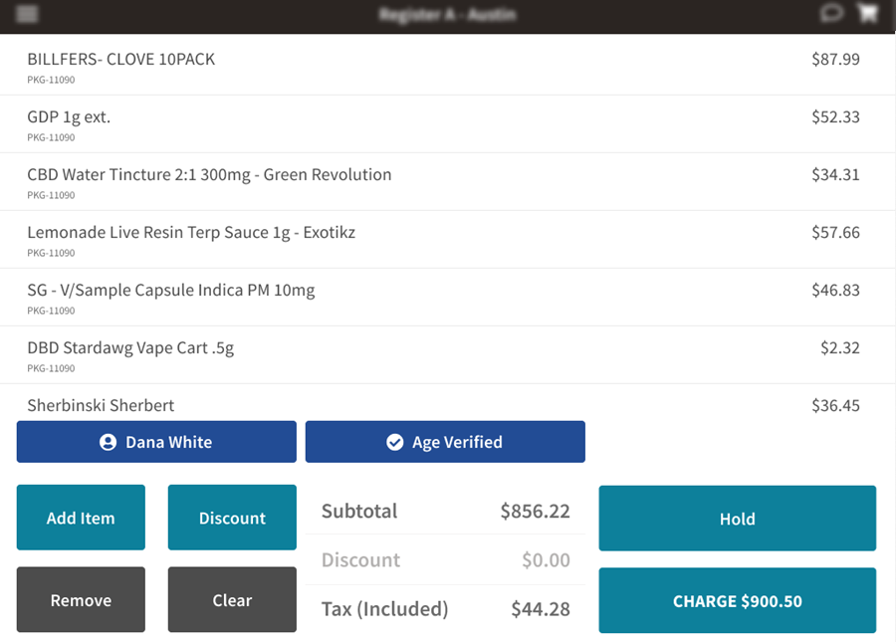The width and height of the screenshot is (896, 642).
Task: Open the hamburger menu icon
Action: click(x=27, y=14)
